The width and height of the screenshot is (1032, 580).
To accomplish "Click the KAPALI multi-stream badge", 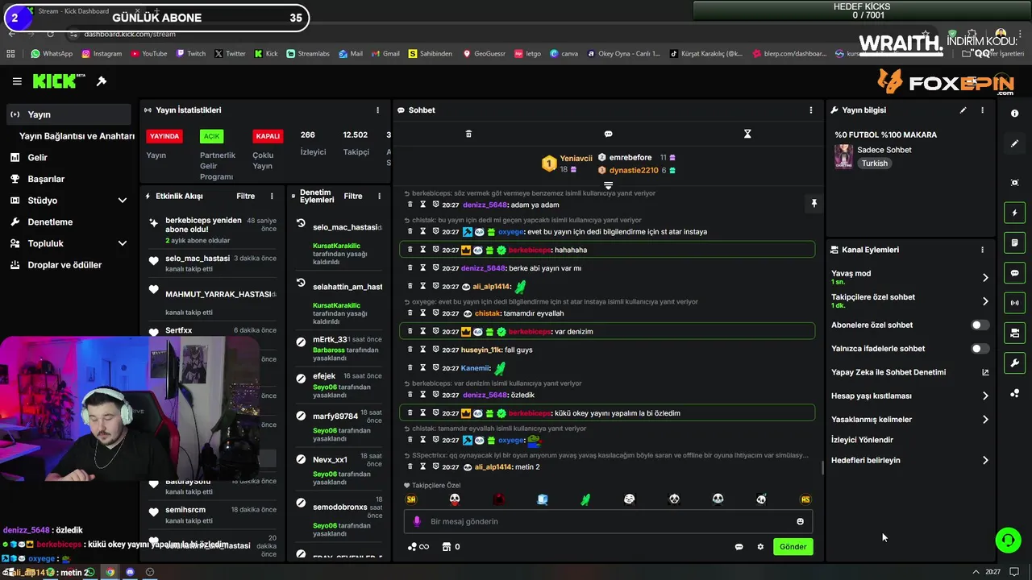I will pos(268,136).
